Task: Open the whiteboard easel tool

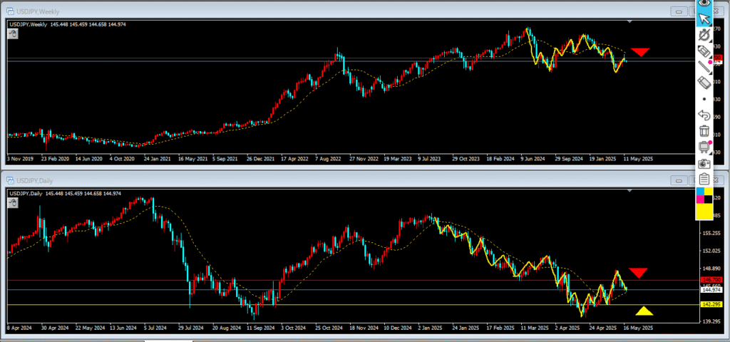Action: 704,147
